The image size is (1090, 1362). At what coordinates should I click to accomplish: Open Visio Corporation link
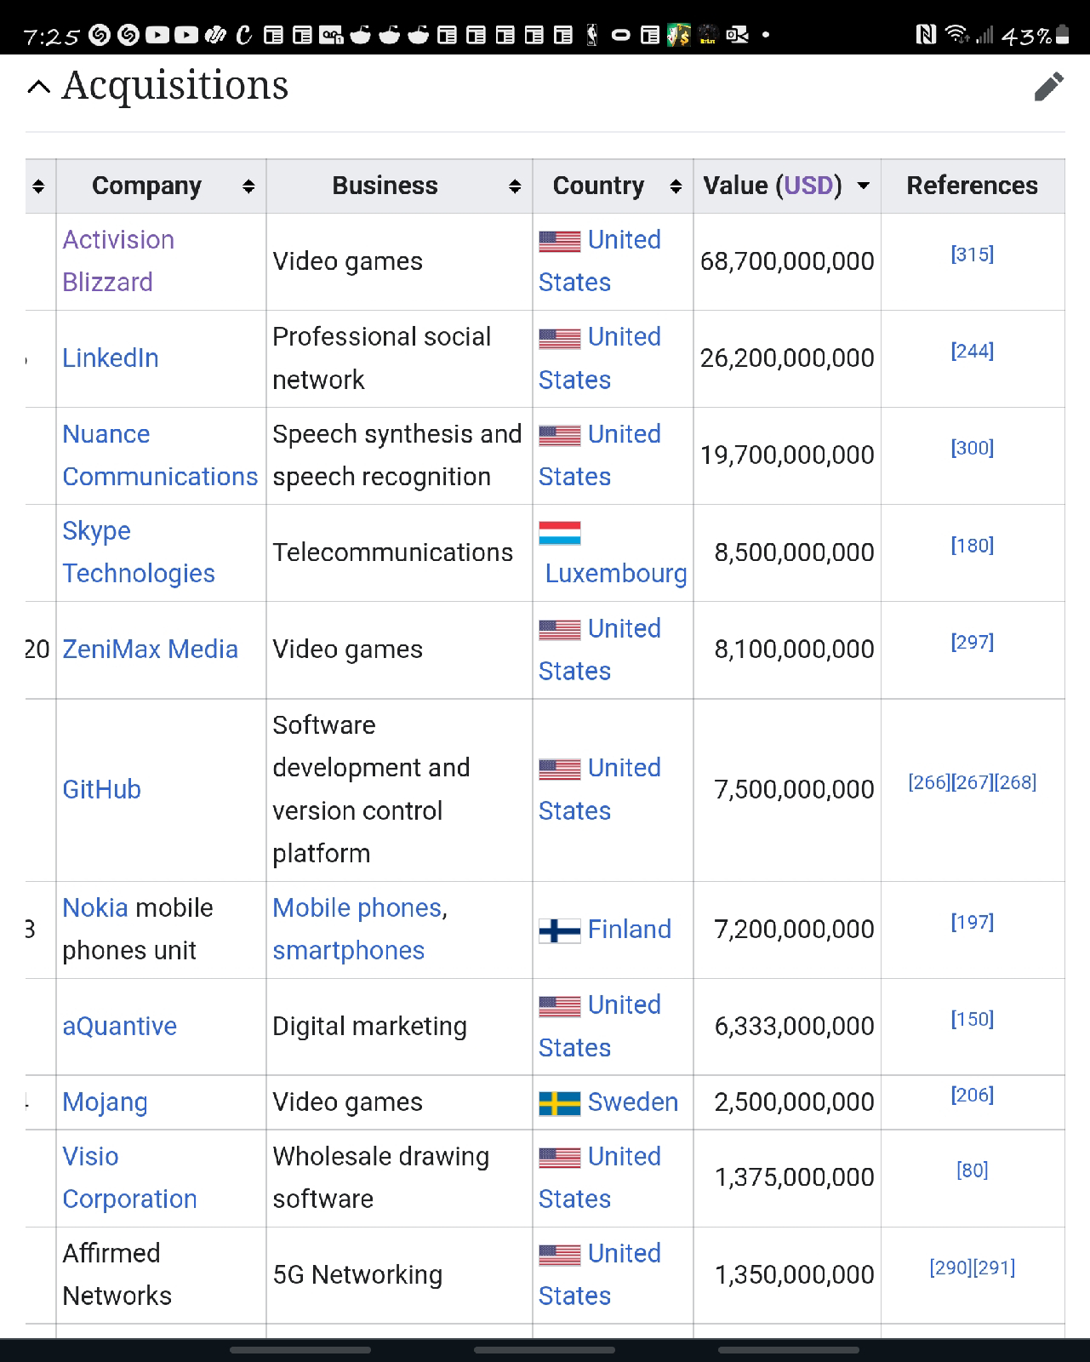129,1177
